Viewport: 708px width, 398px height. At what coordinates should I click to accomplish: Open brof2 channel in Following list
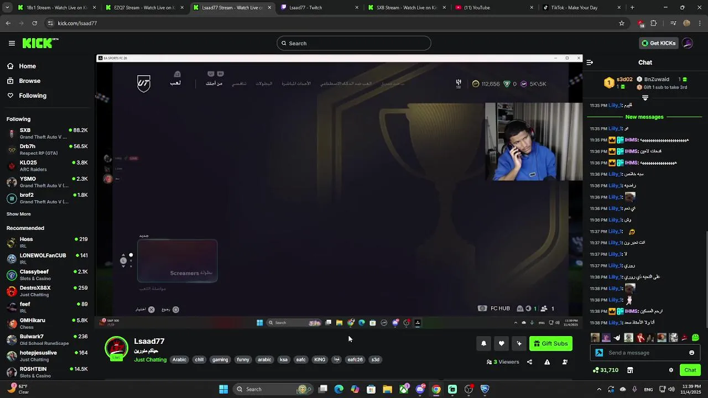pyautogui.click(x=46, y=198)
